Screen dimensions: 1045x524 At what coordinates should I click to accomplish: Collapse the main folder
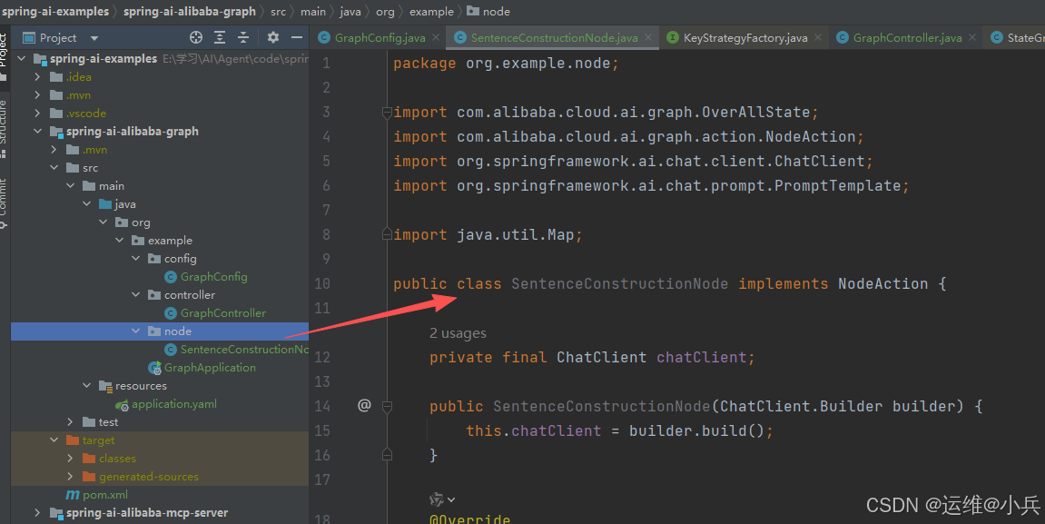click(71, 186)
